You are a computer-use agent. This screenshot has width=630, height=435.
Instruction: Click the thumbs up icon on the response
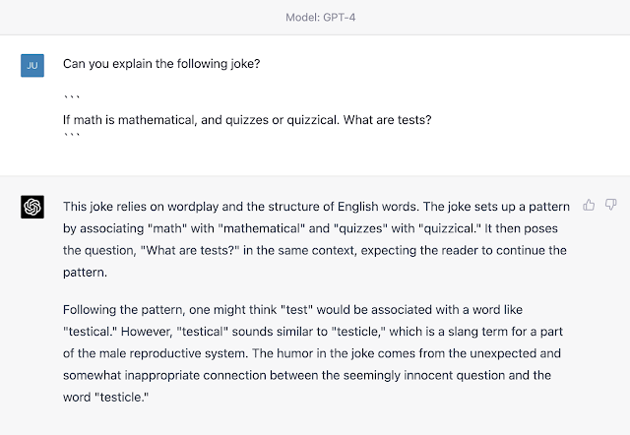coord(589,205)
